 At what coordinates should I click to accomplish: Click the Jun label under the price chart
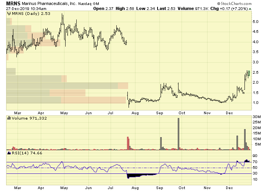point(88,113)
